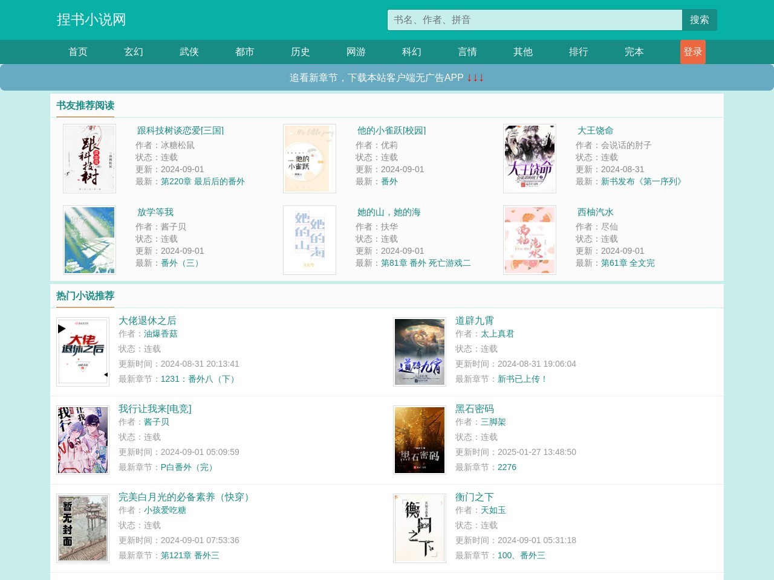Open the 完美白月光的必备素养 title link
The height and width of the screenshot is (580, 774).
[185, 497]
